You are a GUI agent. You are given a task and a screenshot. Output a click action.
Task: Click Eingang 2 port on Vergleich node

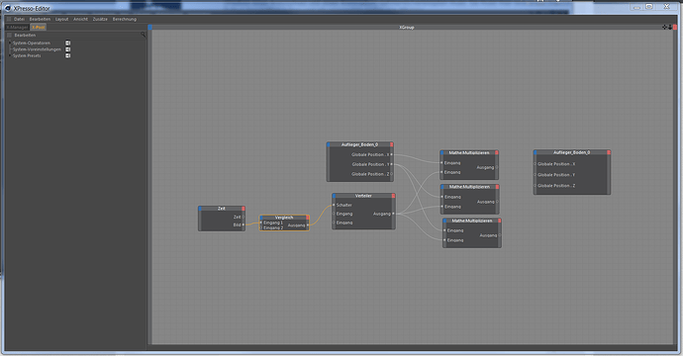pos(261,227)
